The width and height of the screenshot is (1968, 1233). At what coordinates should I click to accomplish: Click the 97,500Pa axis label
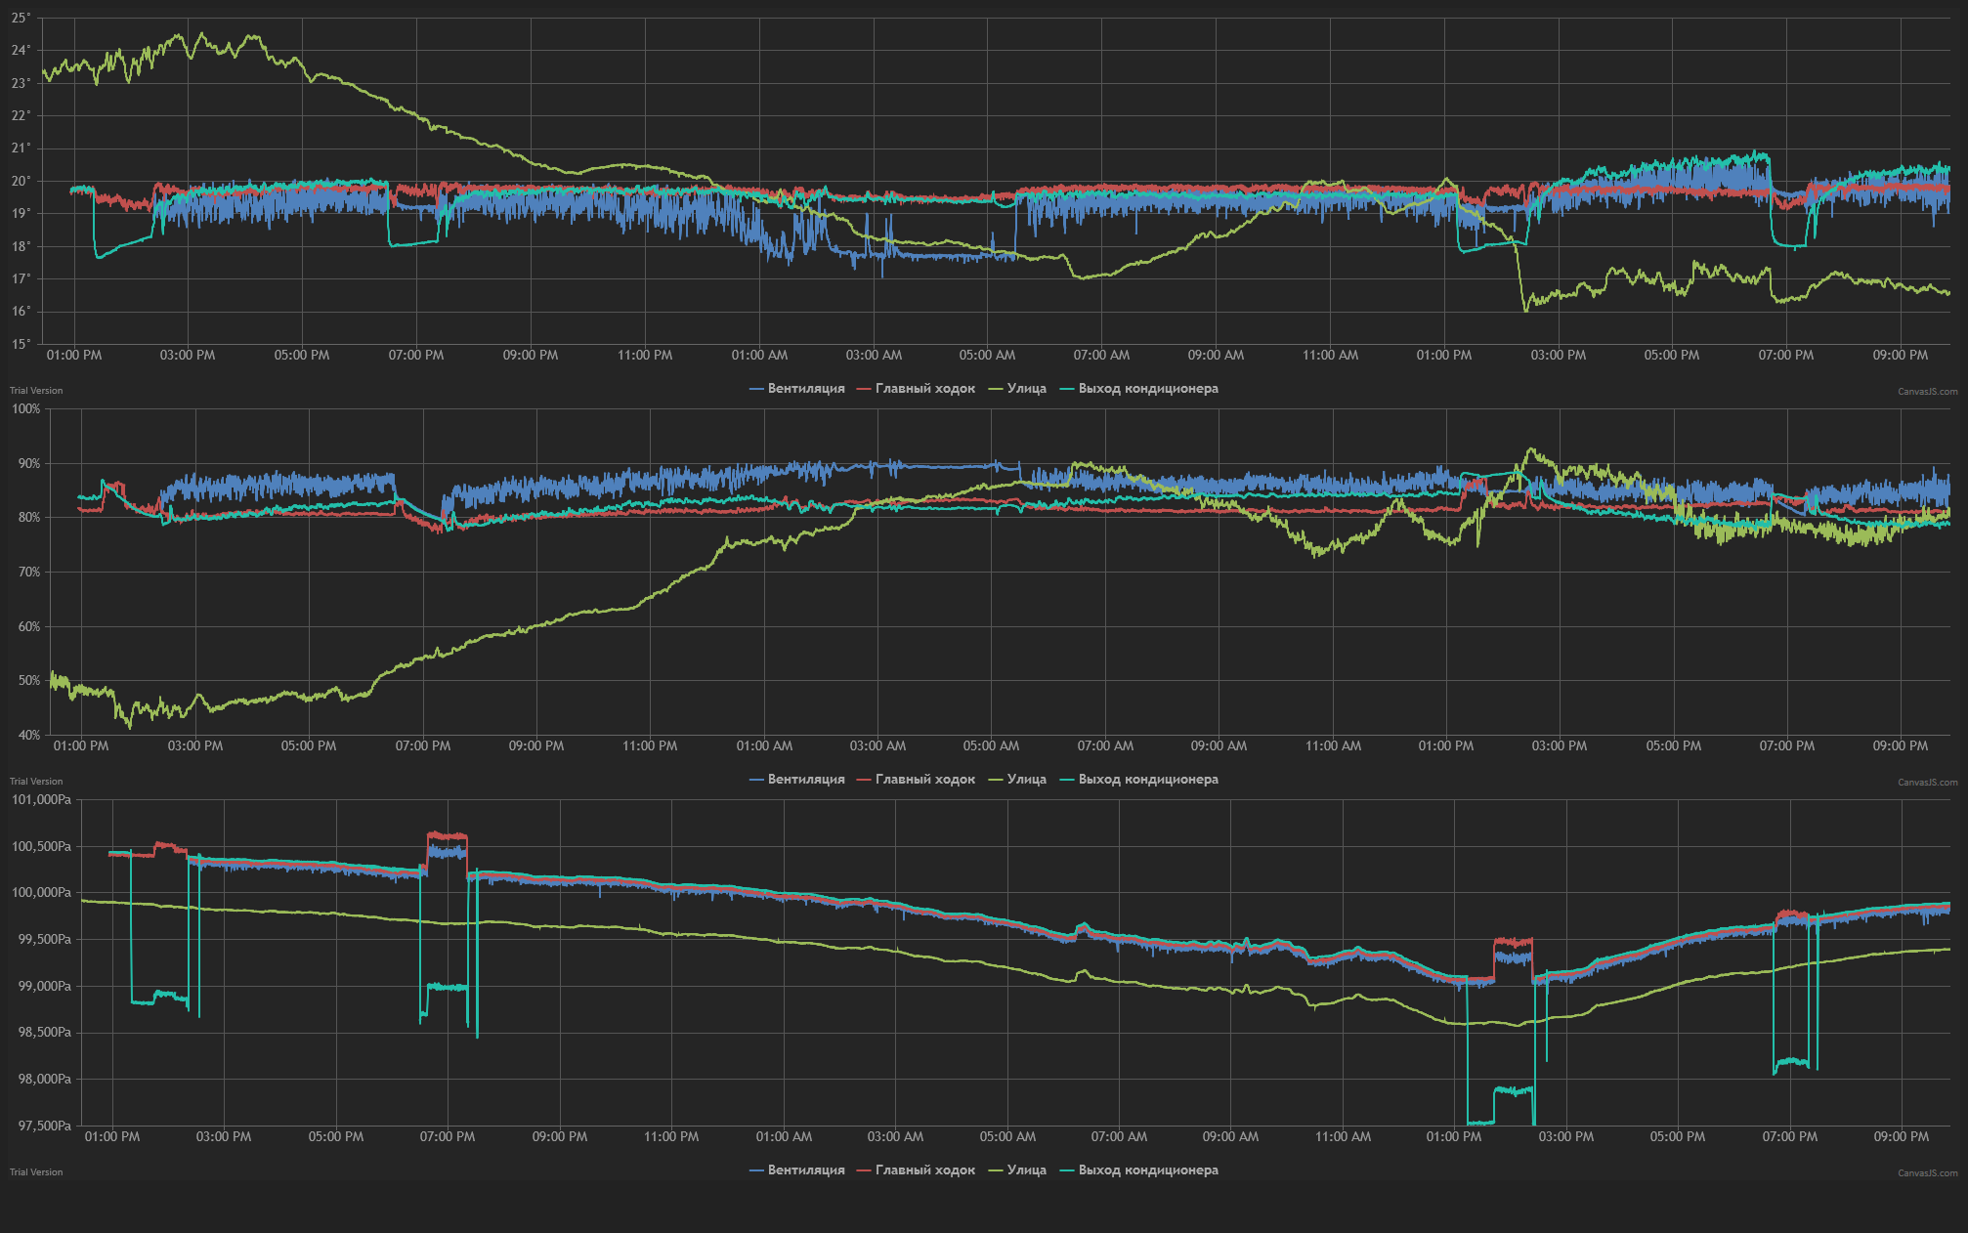point(45,1126)
